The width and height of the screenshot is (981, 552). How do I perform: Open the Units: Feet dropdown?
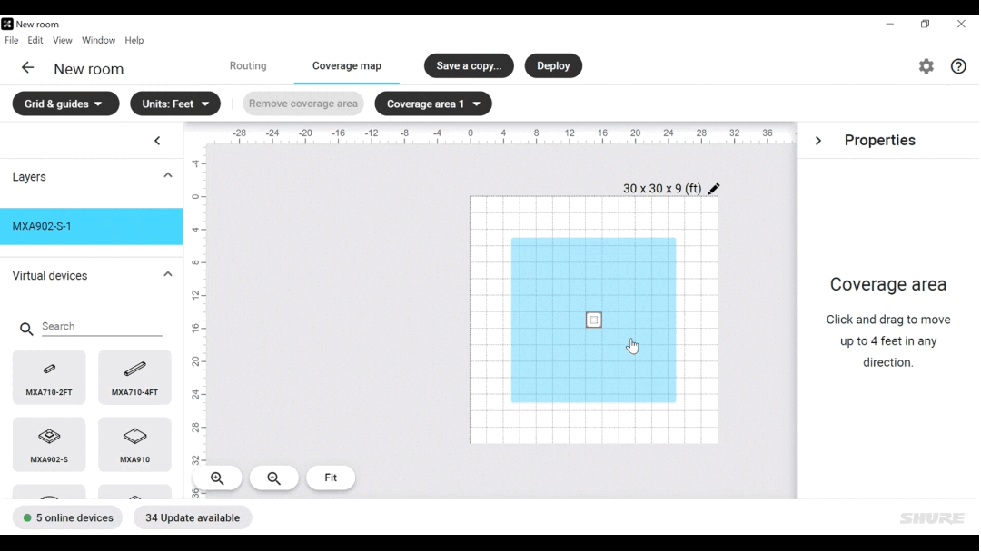point(175,103)
